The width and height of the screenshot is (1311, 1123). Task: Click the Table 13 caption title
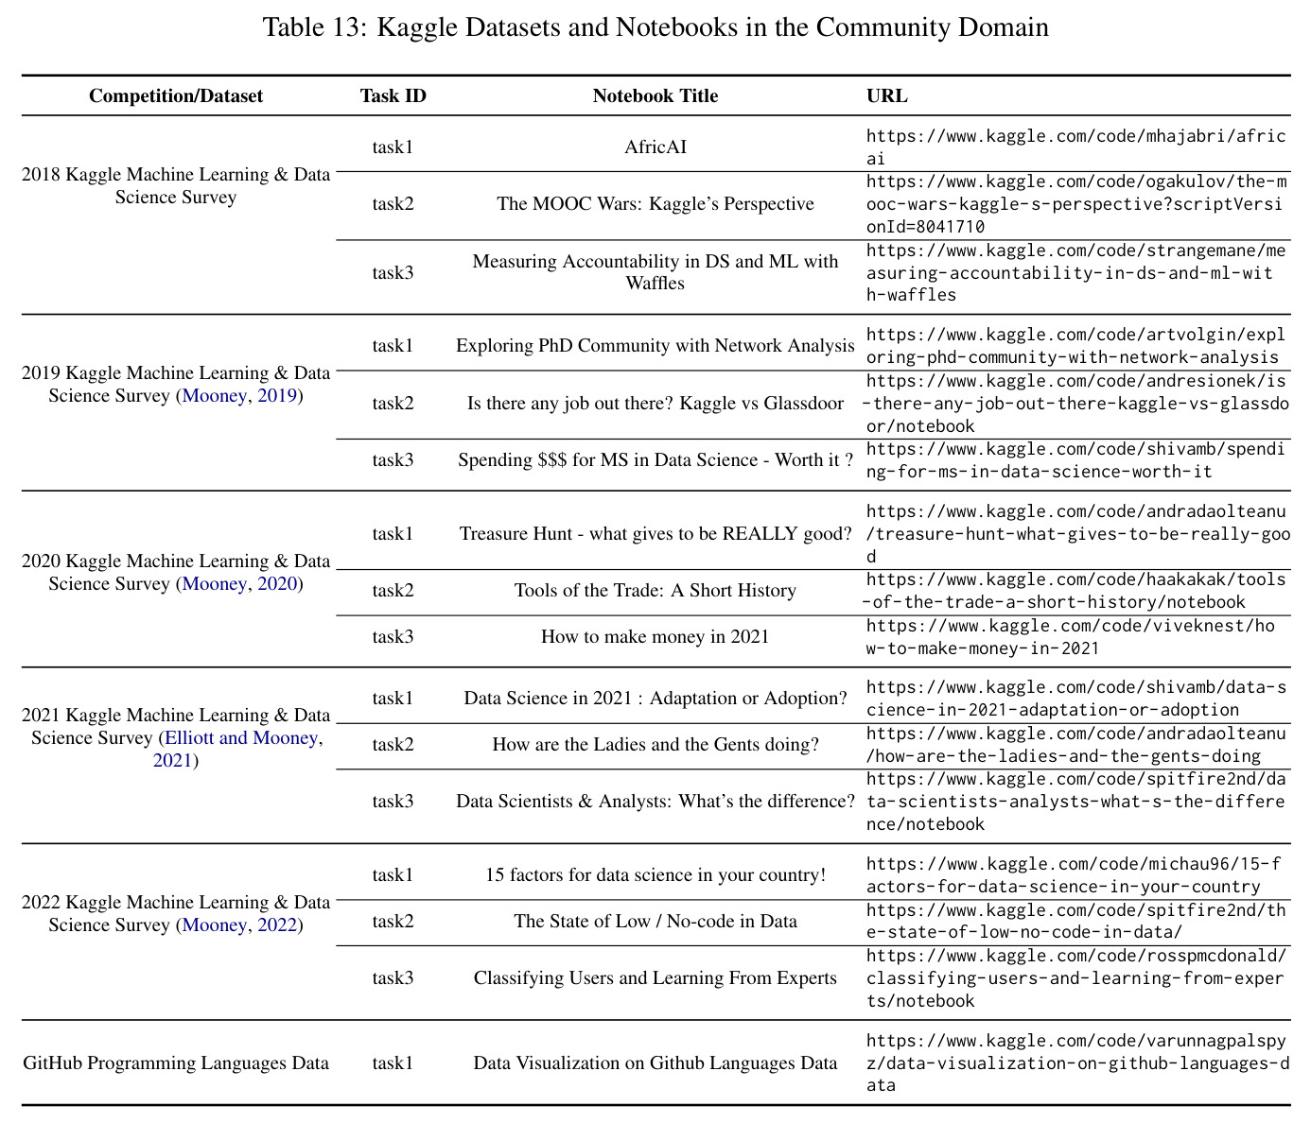(x=655, y=26)
